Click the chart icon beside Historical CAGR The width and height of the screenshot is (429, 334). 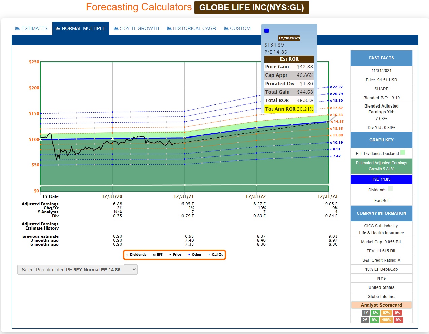(169, 29)
